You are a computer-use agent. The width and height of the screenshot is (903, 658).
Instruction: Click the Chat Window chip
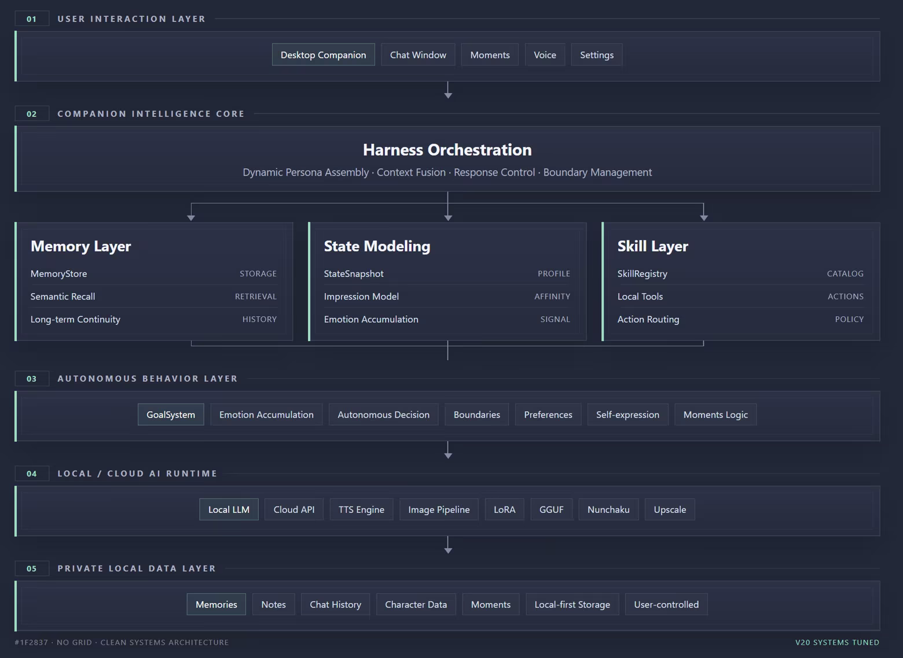point(418,55)
